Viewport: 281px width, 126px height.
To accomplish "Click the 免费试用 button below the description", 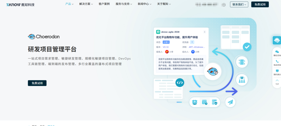I will [x=37, y=83].
